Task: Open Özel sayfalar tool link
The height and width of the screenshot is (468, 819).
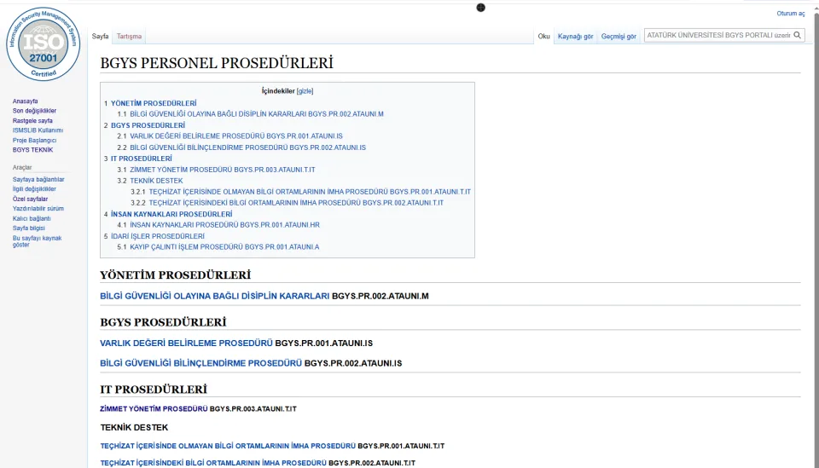Action: pos(31,199)
